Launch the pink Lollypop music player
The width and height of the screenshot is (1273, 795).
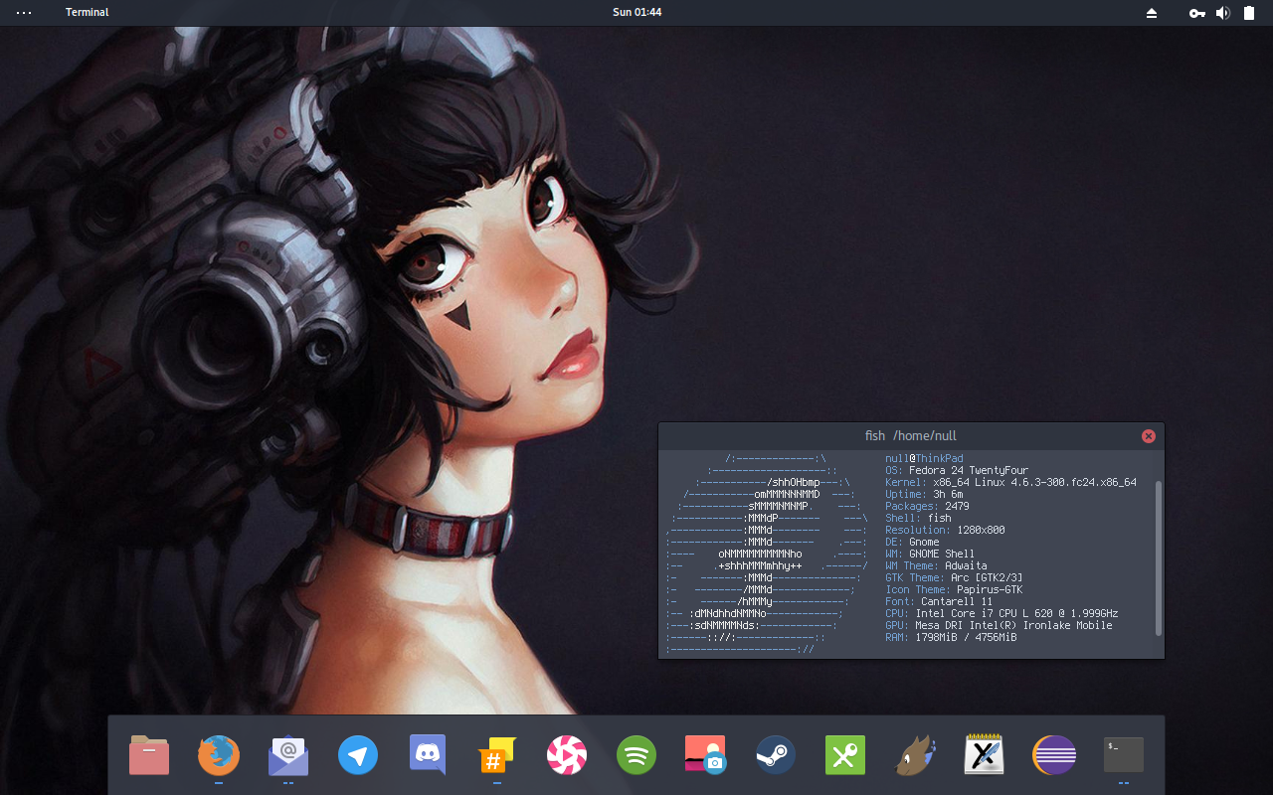click(x=567, y=755)
